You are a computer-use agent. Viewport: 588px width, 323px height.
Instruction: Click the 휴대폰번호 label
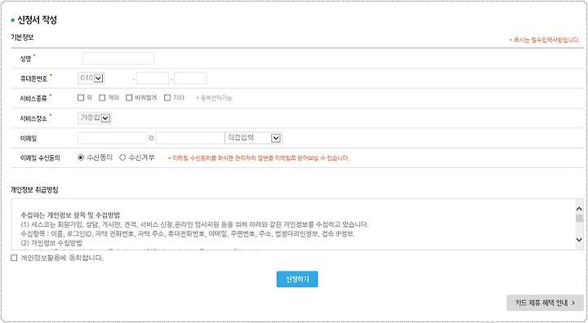click(x=33, y=78)
